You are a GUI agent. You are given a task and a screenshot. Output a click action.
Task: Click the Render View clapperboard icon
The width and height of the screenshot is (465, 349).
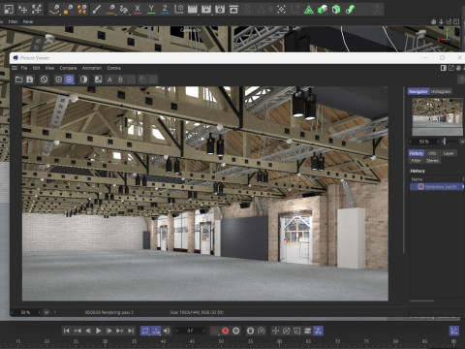193,9
